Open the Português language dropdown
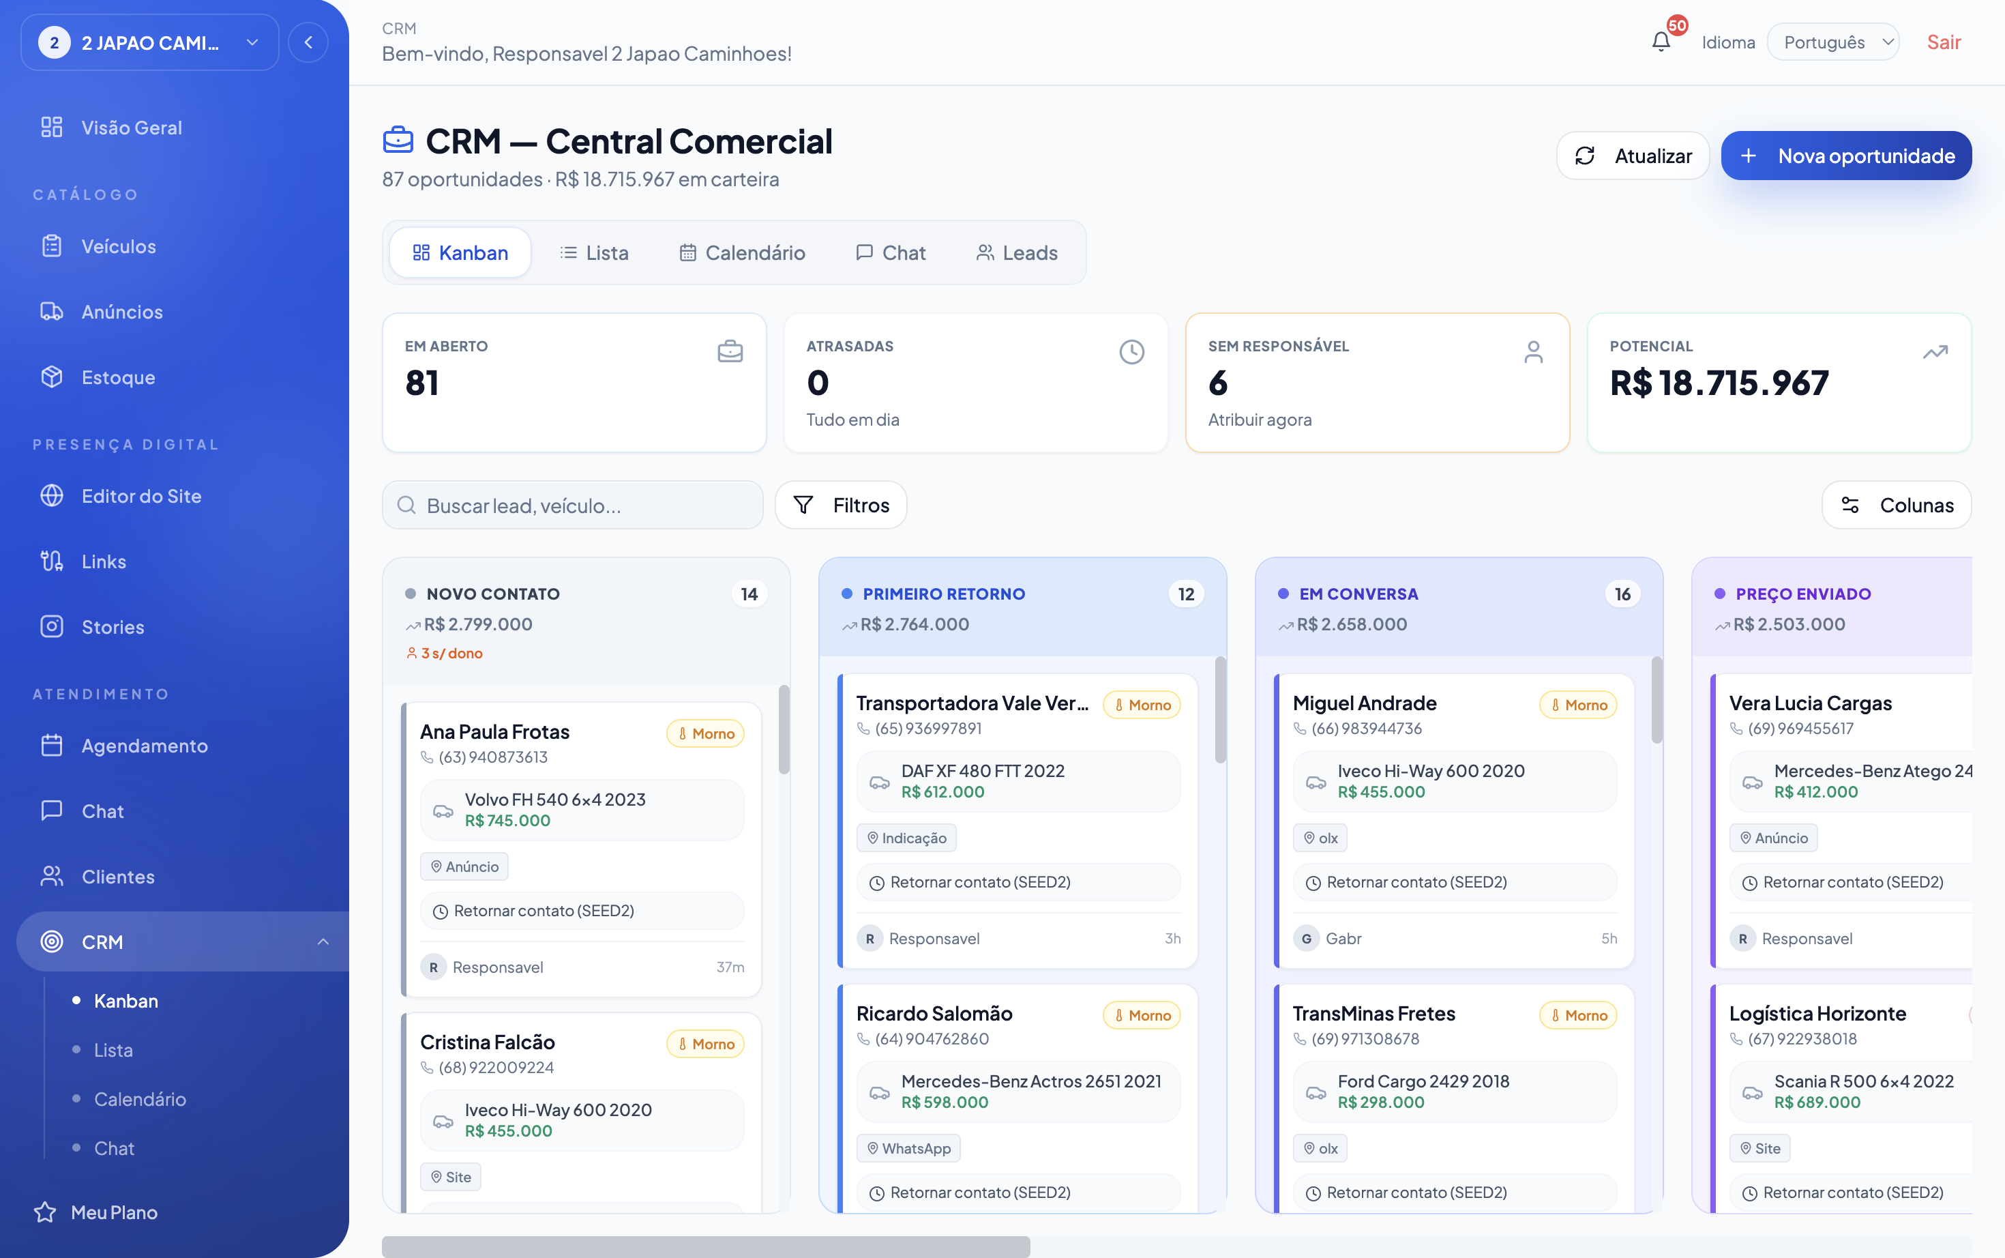 click(x=1833, y=42)
